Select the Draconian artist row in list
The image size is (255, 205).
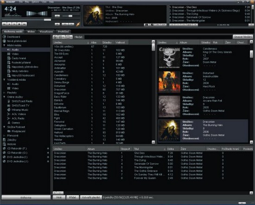pos(102,90)
